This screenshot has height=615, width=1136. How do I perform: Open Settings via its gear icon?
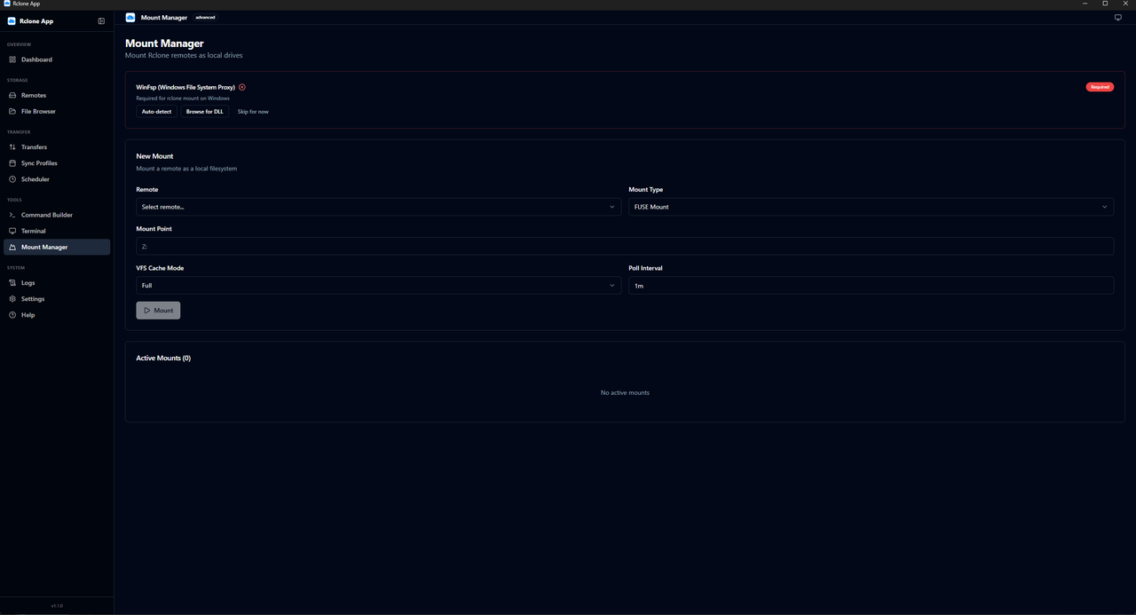pyautogui.click(x=12, y=299)
